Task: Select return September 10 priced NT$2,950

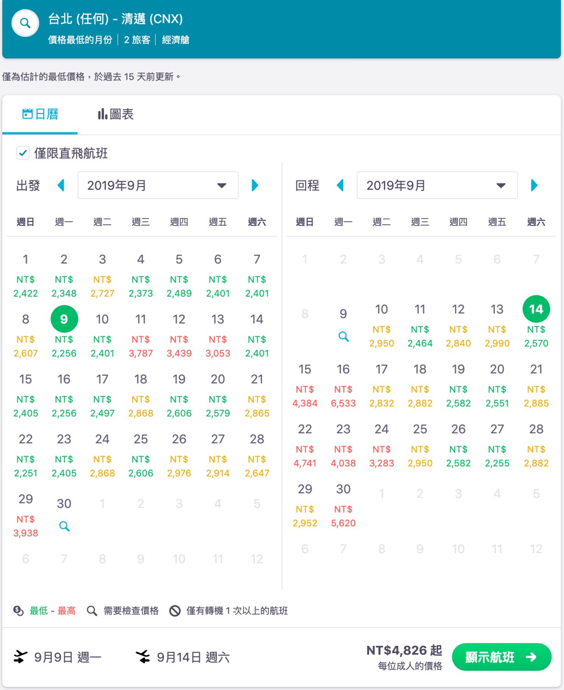Action: tap(382, 326)
